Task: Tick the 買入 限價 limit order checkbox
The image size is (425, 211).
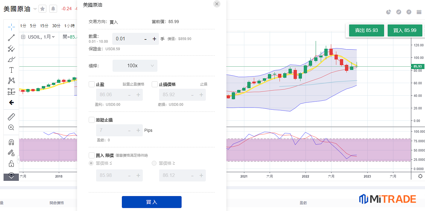Action: pos(92,155)
